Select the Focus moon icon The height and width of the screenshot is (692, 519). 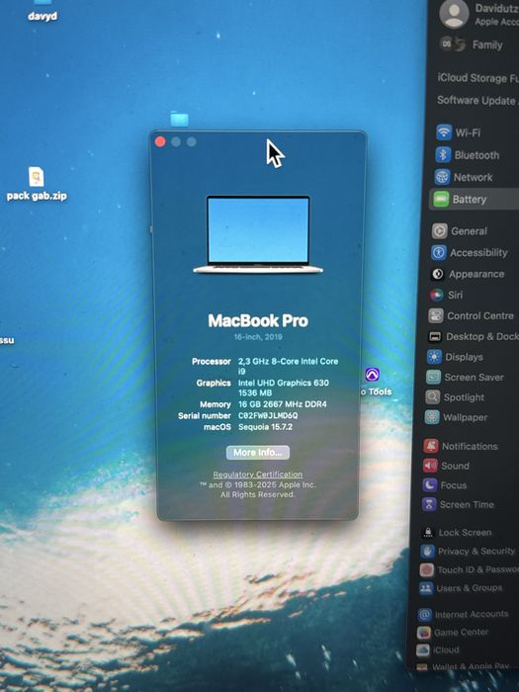(x=429, y=485)
